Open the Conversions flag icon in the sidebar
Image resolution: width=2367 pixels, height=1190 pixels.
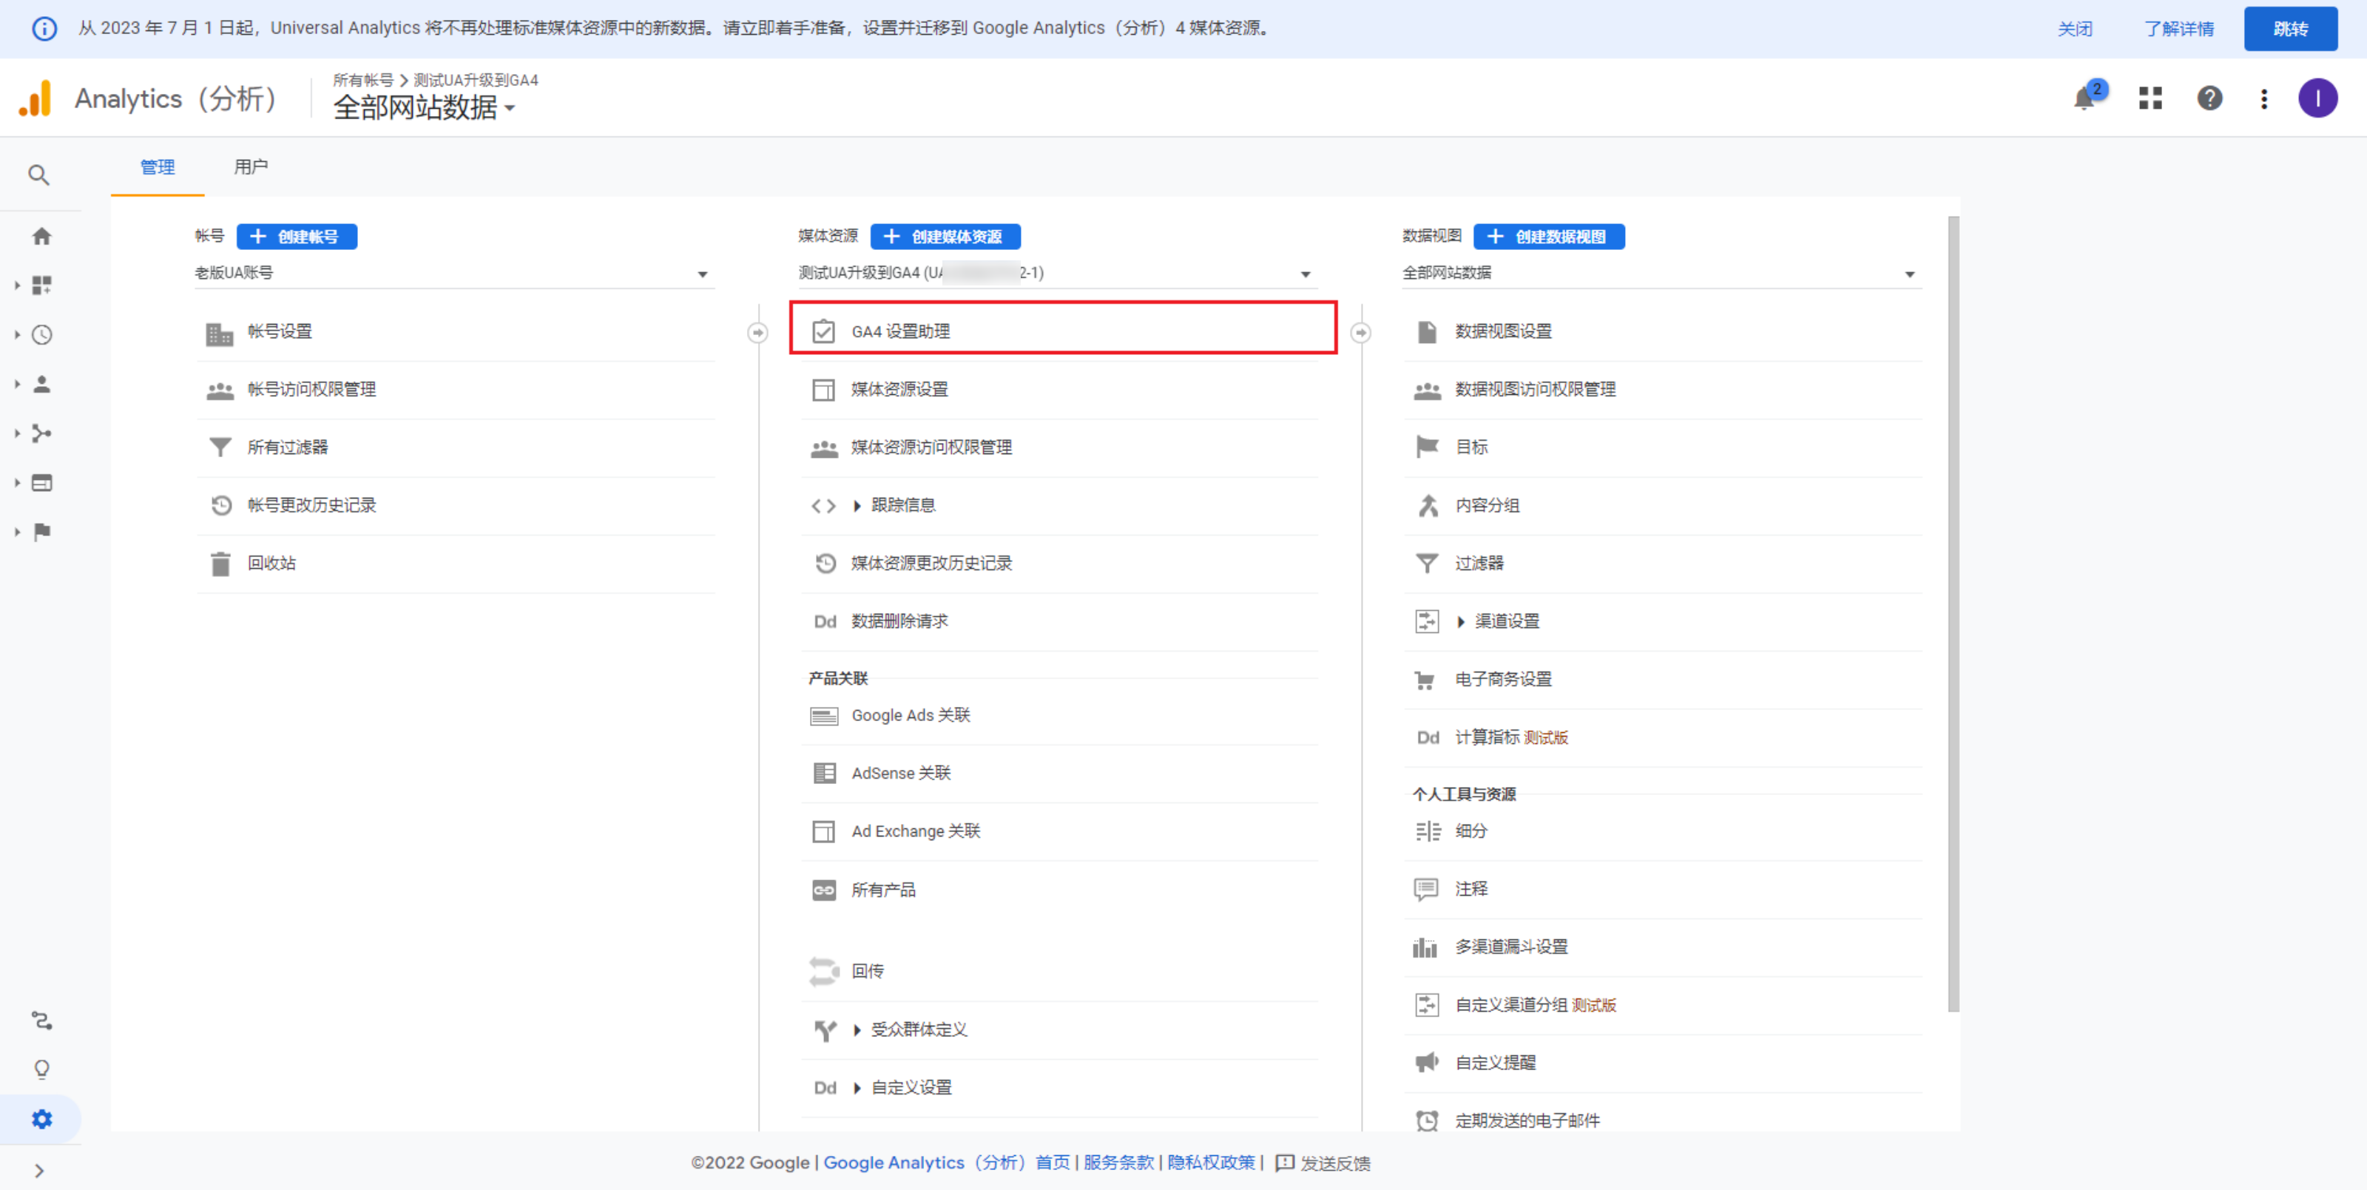tap(41, 532)
